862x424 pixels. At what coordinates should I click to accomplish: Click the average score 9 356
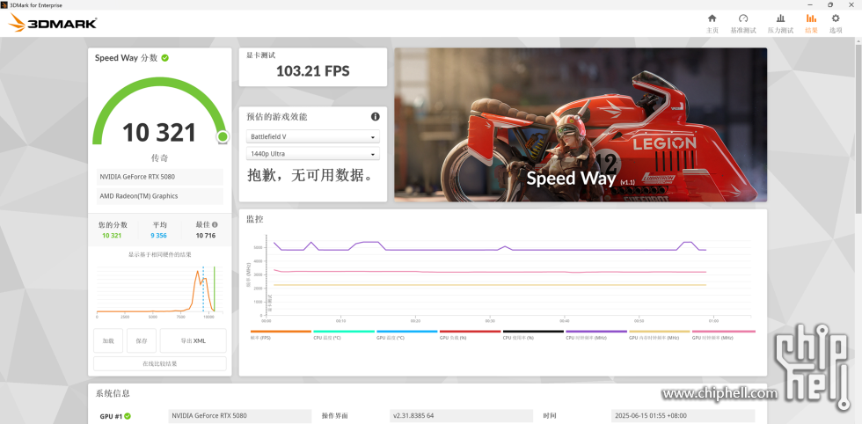(159, 236)
